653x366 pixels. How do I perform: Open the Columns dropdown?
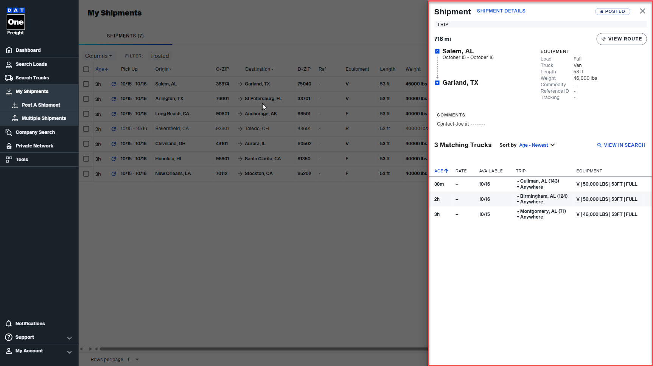point(98,56)
